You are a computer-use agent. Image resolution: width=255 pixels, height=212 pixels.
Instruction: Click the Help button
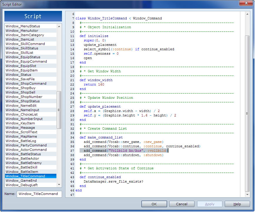237,204
